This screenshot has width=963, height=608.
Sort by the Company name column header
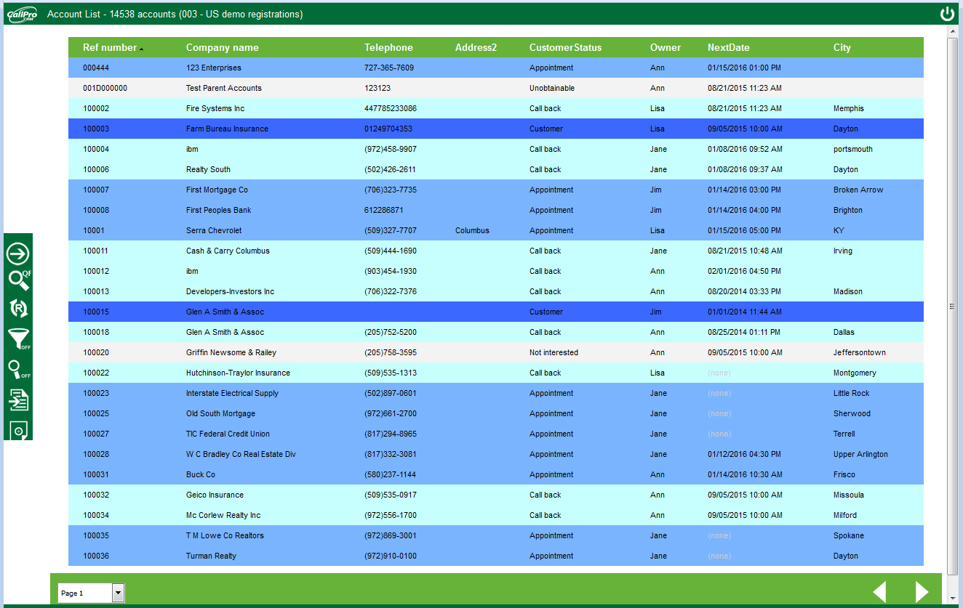(223, 47)
